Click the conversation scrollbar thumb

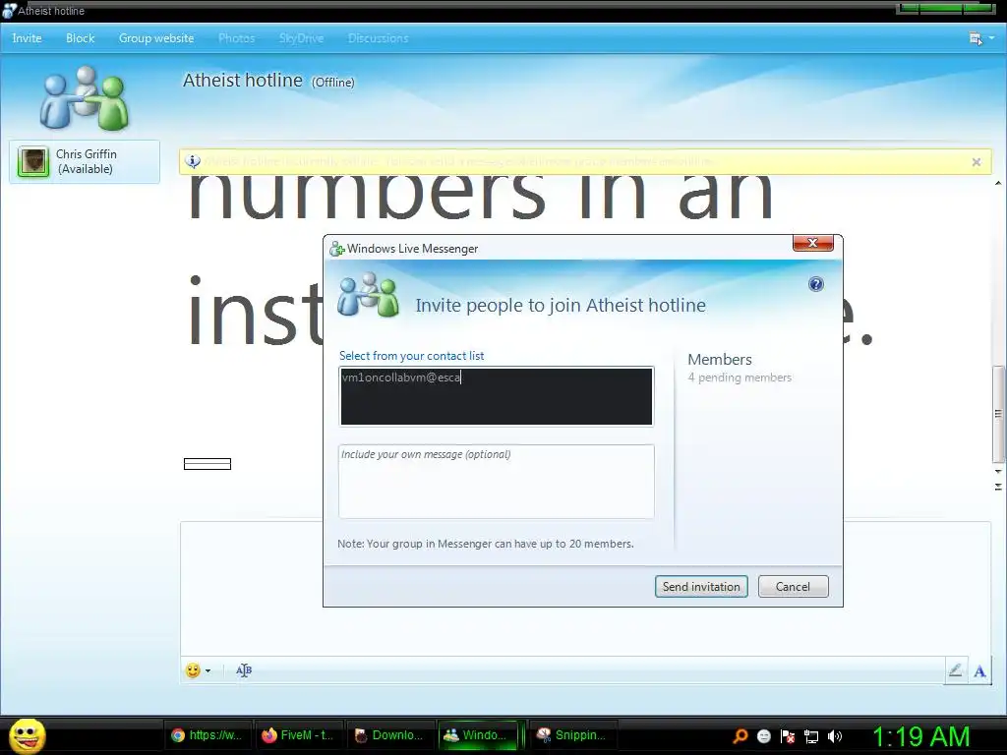pos(998,414)
